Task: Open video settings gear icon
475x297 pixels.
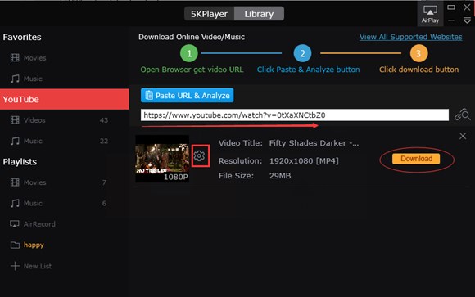Action: 199,156
